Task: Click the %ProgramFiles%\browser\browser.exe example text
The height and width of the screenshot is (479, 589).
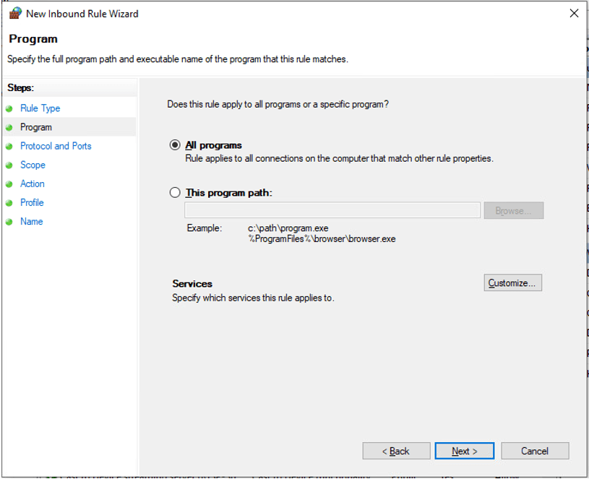Action: click(x=322, y=238)
